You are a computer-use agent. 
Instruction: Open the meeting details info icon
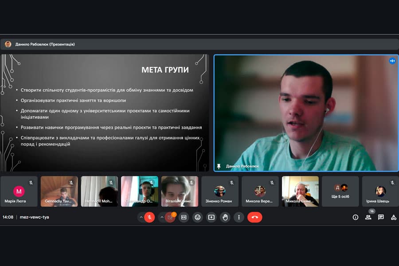(356, 217)
